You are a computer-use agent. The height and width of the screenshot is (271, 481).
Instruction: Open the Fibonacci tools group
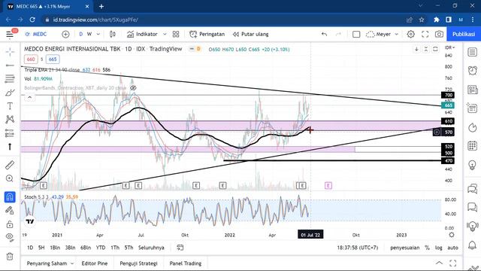click(x=10, y=78)
